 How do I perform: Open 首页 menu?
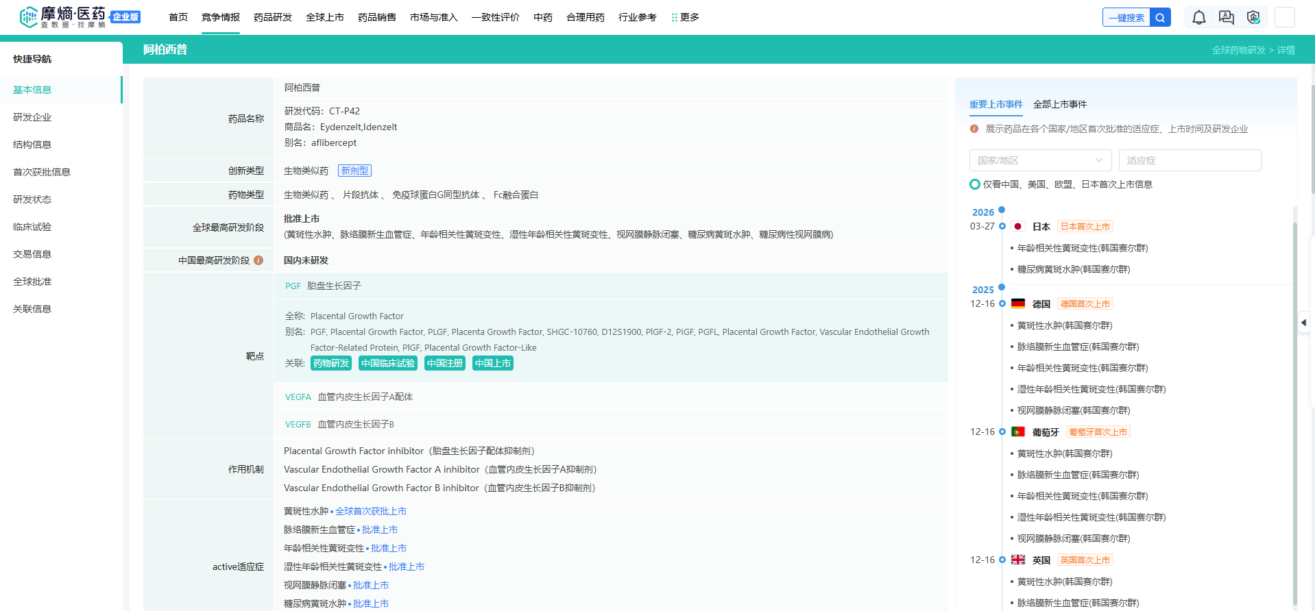pyautogui.click(x=178, y=17)
